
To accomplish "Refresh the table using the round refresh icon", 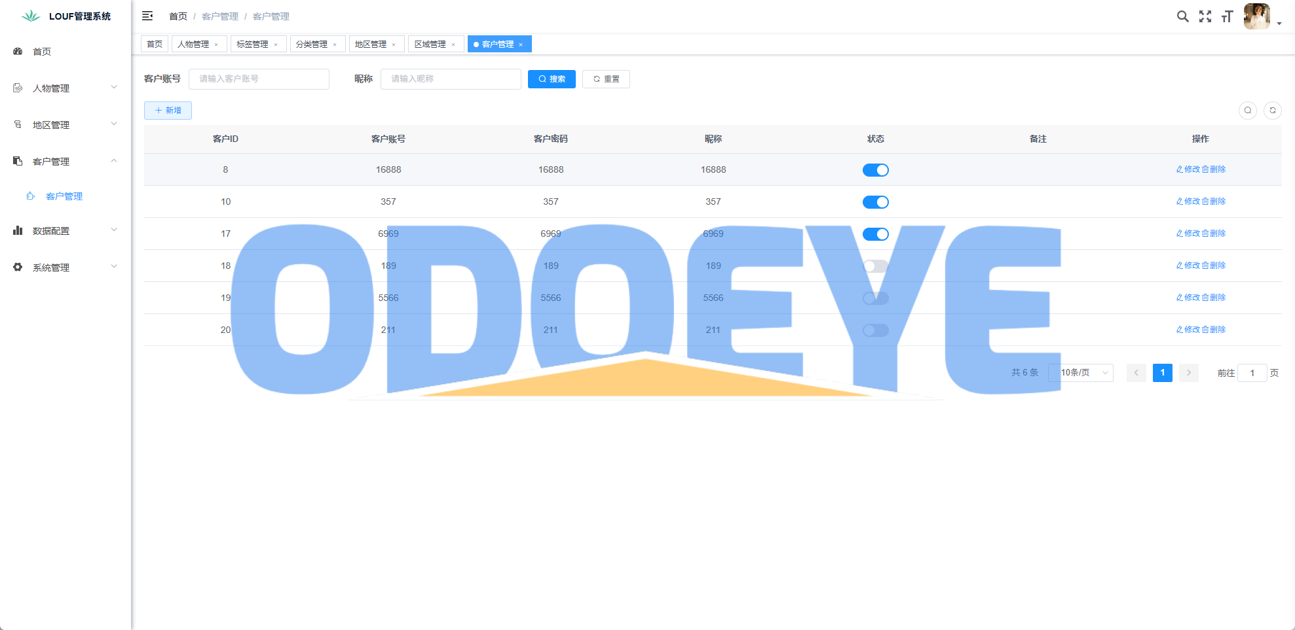I will [x=1272, y=111].
